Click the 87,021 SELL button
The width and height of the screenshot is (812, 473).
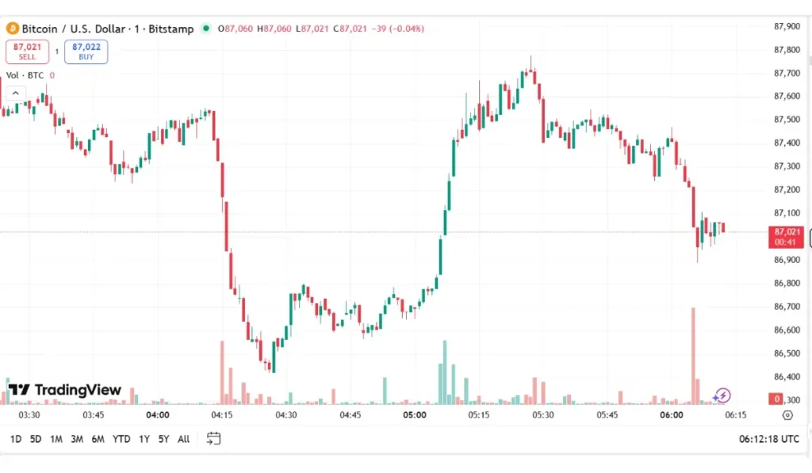(x=27, y=49)
